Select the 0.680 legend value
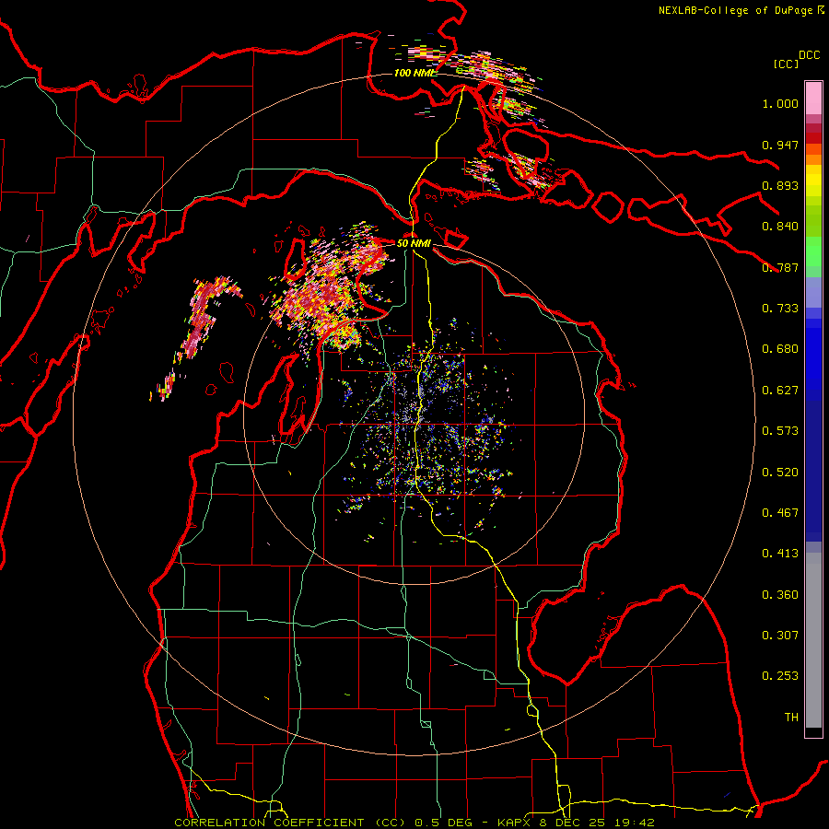This screenshot has height=829, width=829. (x=780, y=349)
